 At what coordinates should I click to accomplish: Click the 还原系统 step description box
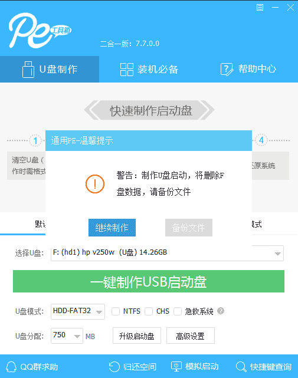tap(270, 166)
